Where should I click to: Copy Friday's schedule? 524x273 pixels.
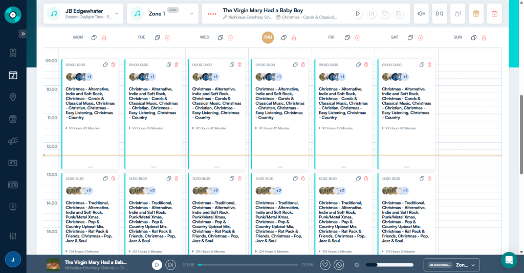(x=347, y=38)
